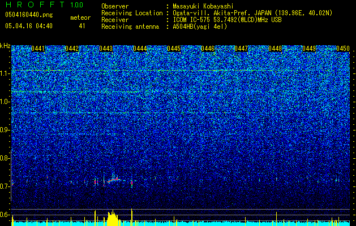The image size is (356, 226).
Task: Click the 0445 time marker
Action: click(x=174, y=49)
